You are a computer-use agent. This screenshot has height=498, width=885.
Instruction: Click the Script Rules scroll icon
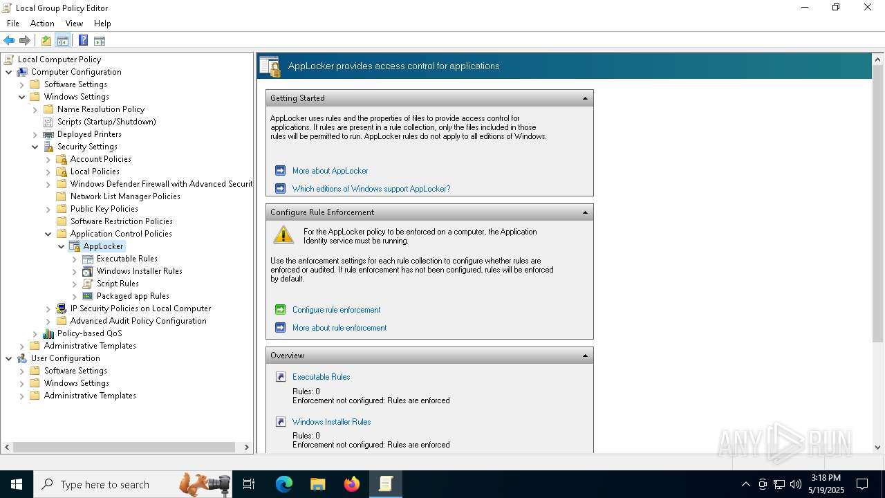point(87,284)
